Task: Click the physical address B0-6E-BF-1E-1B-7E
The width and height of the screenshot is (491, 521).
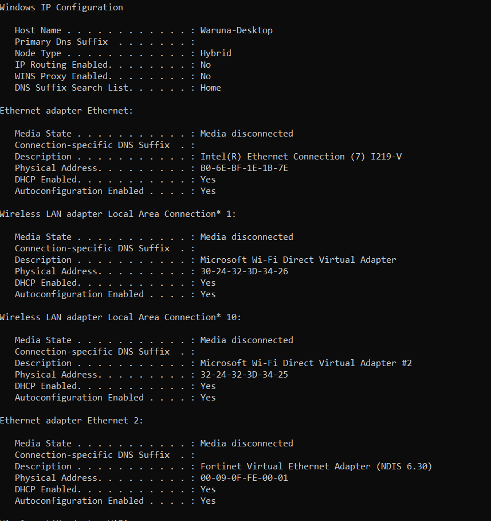Action: click(x=244, y=168)
